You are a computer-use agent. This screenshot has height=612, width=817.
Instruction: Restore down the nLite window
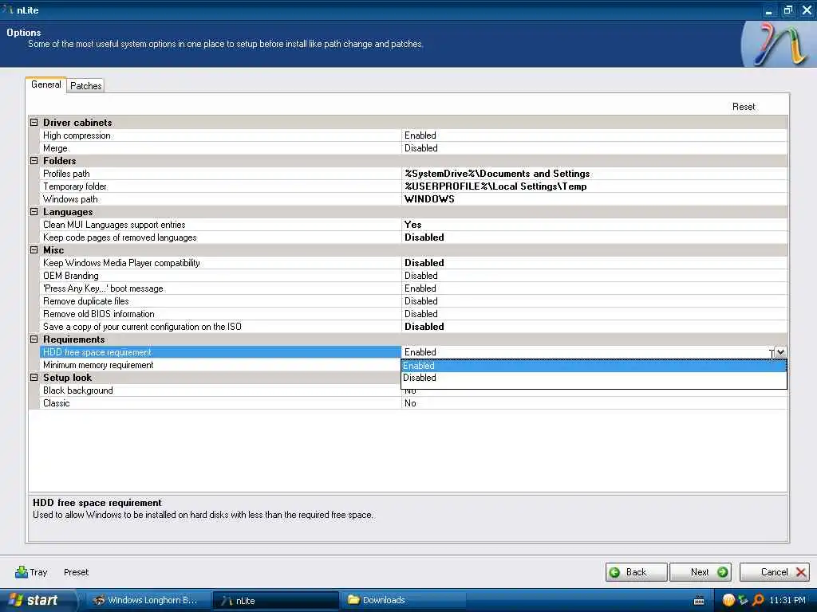787,10
